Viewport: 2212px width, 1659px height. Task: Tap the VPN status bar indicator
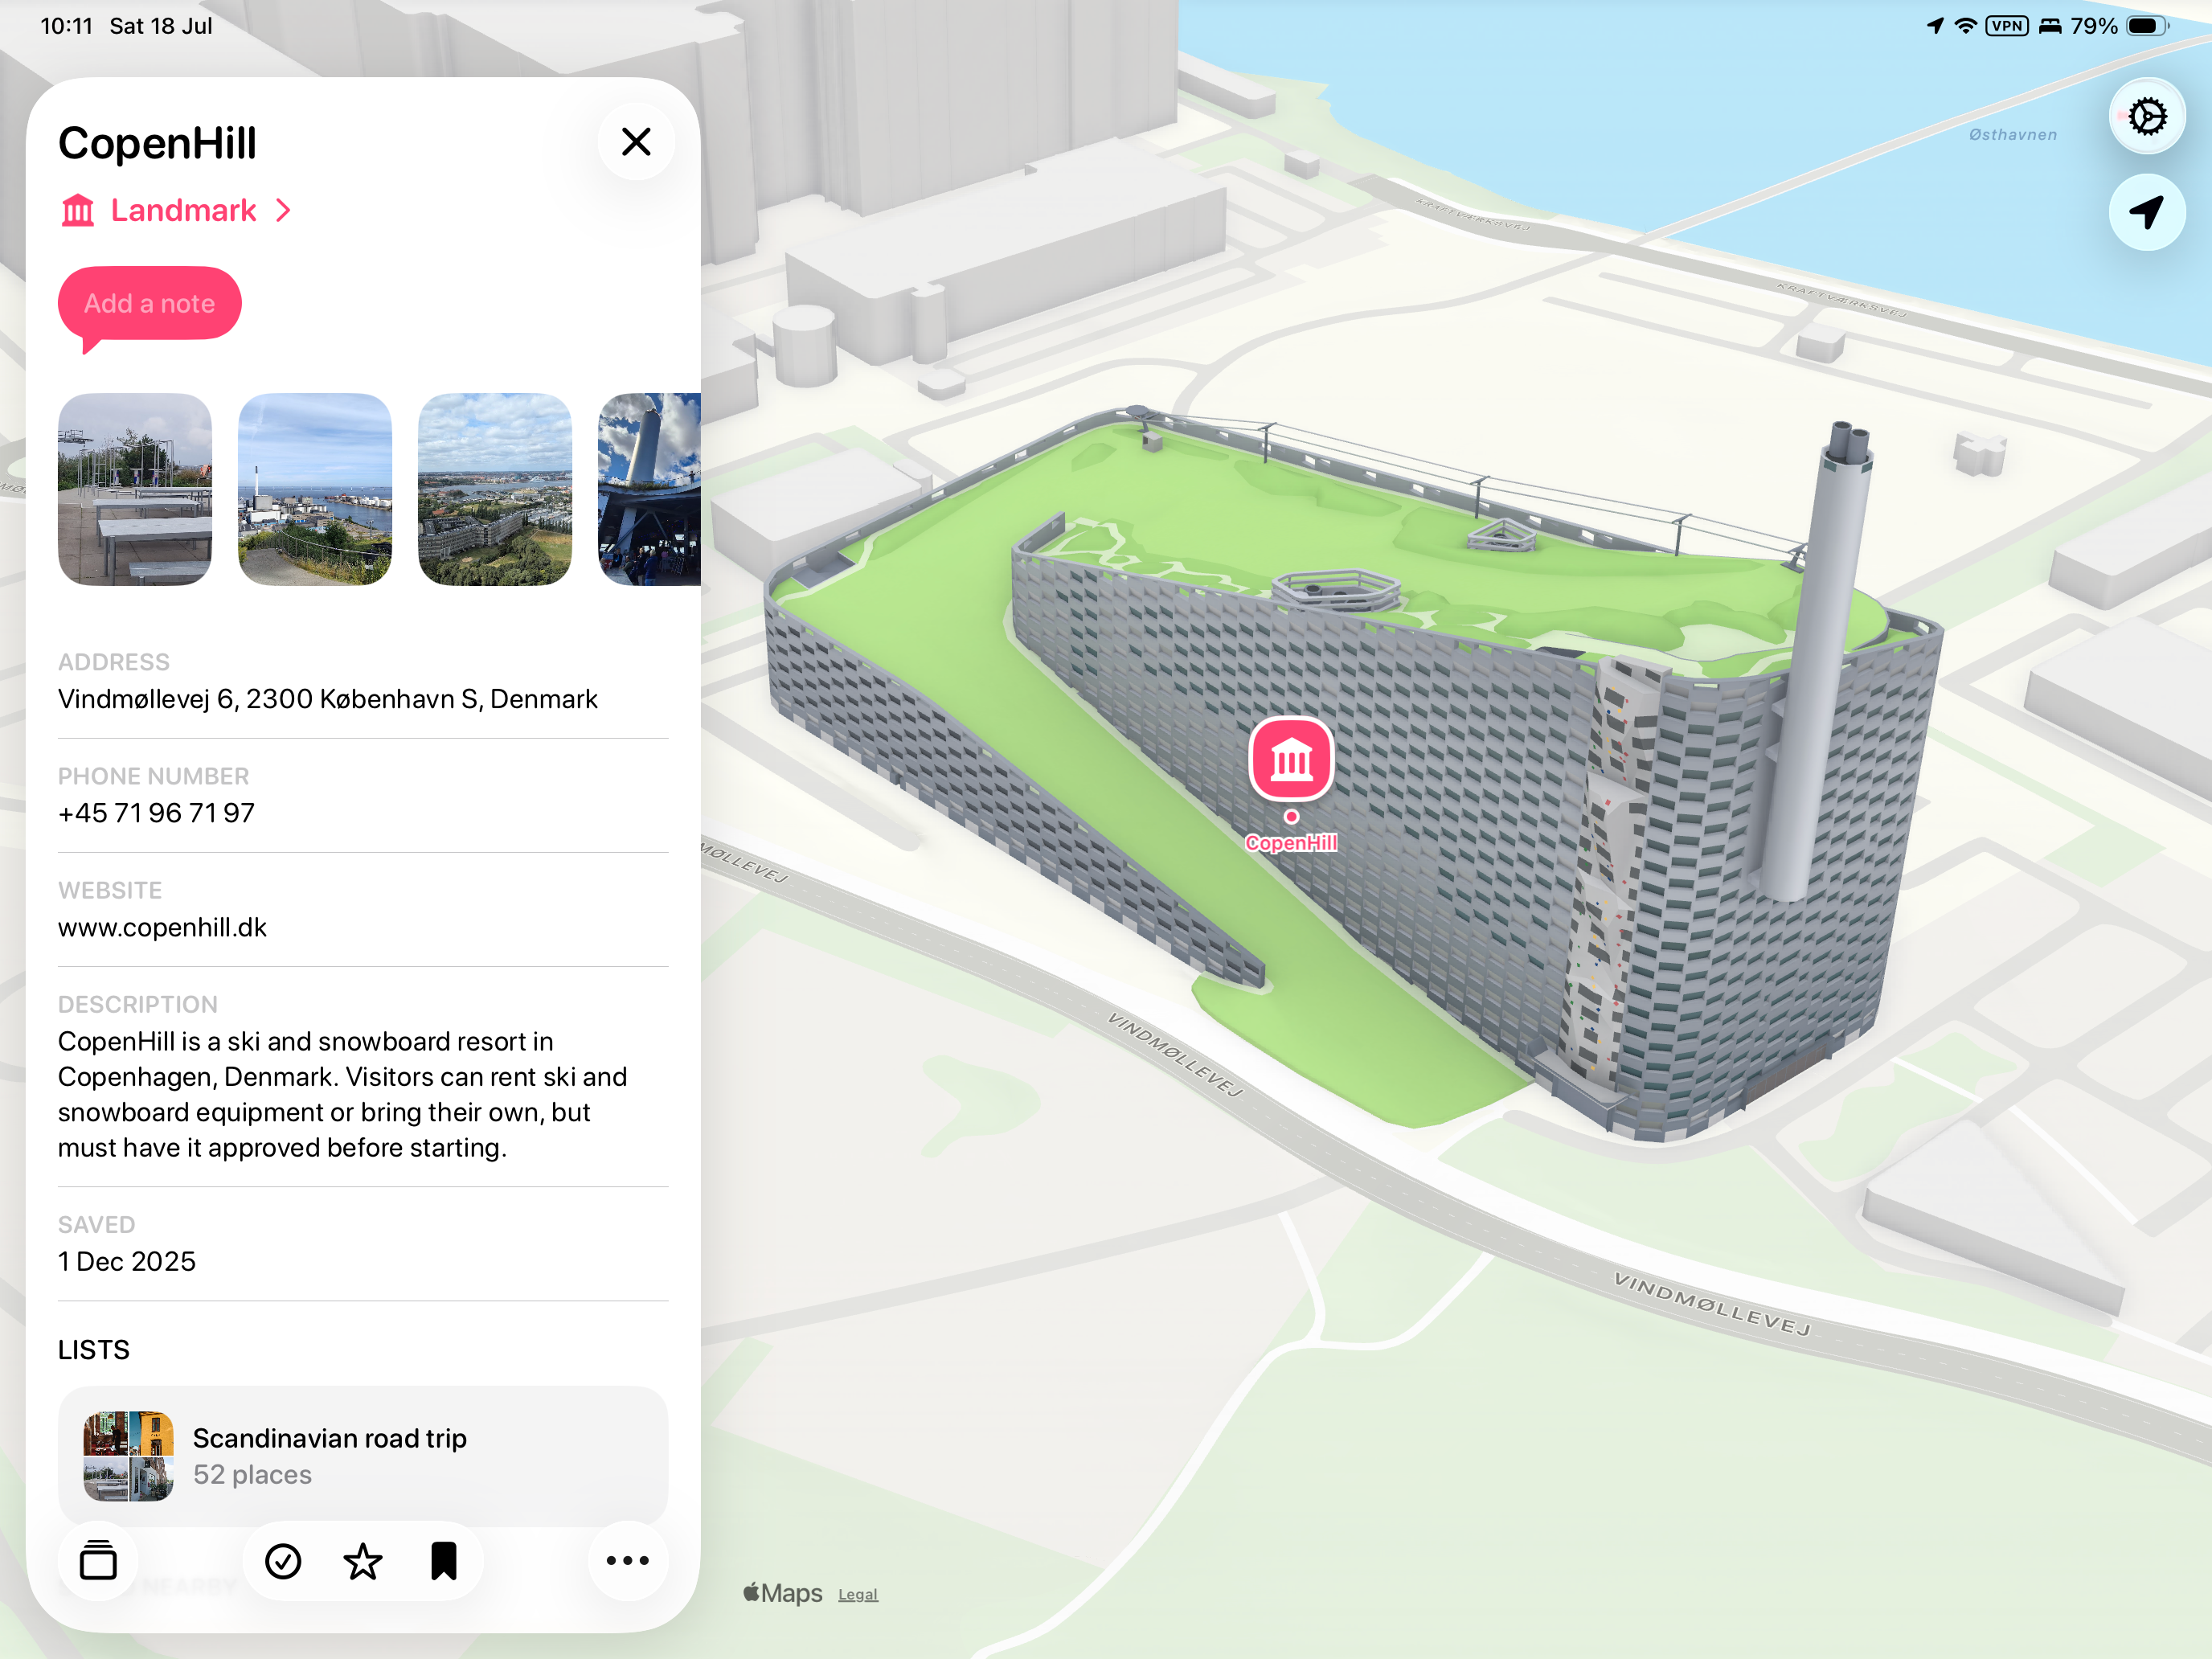click(2006, 26)
